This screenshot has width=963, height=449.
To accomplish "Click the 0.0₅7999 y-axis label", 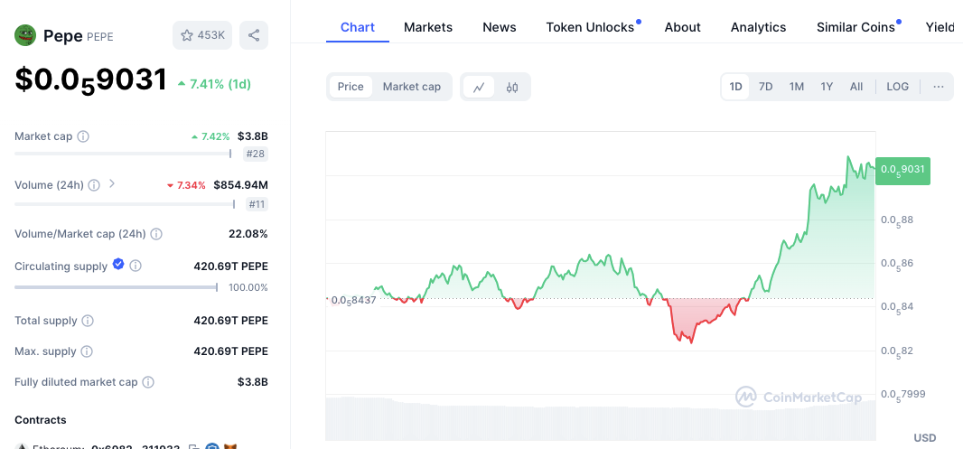I will [902, 395].
